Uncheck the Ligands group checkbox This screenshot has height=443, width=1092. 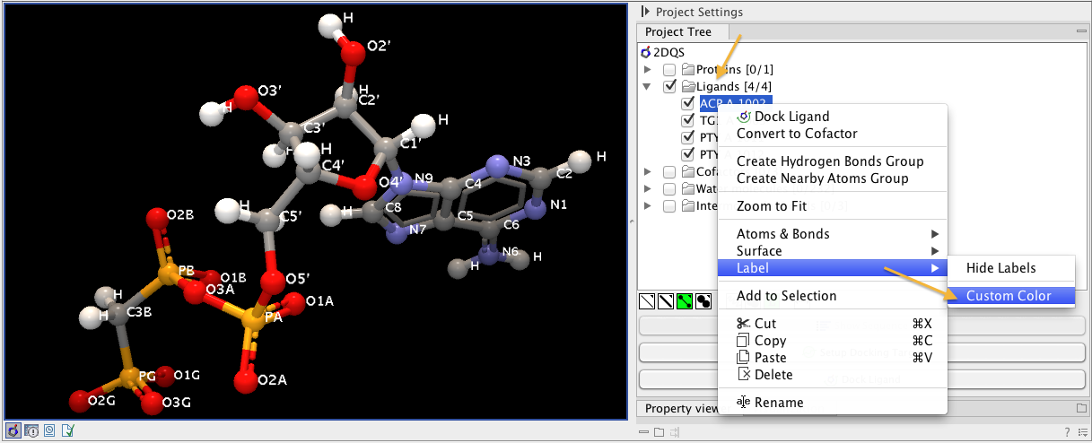coord(669,87)
